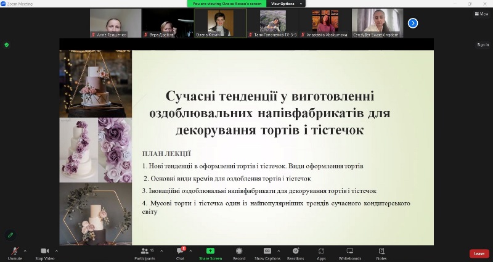Click the View layout button
Viewport: 493px width, 262px height.
pyautogui.click(x=481, y=14)
